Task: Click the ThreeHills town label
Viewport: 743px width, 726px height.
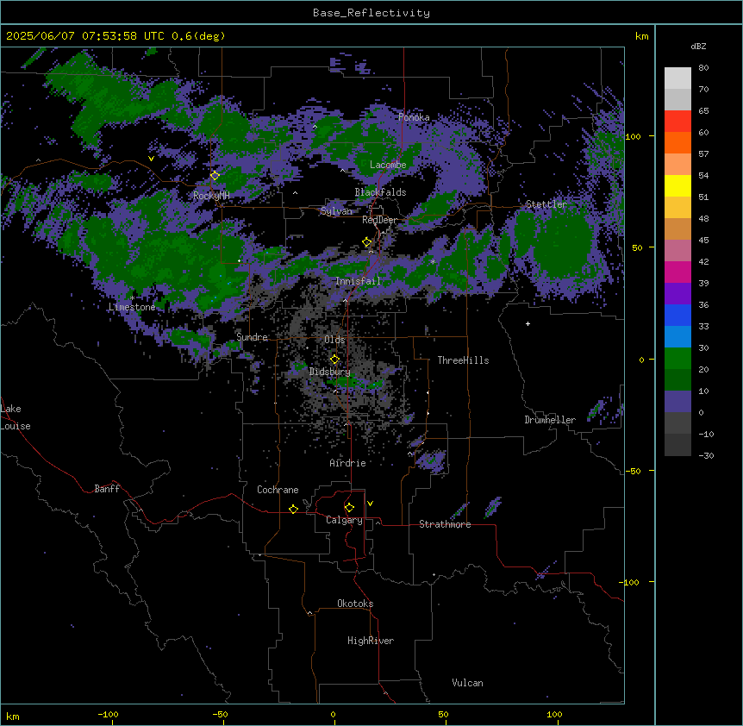Action: (463, 360)
